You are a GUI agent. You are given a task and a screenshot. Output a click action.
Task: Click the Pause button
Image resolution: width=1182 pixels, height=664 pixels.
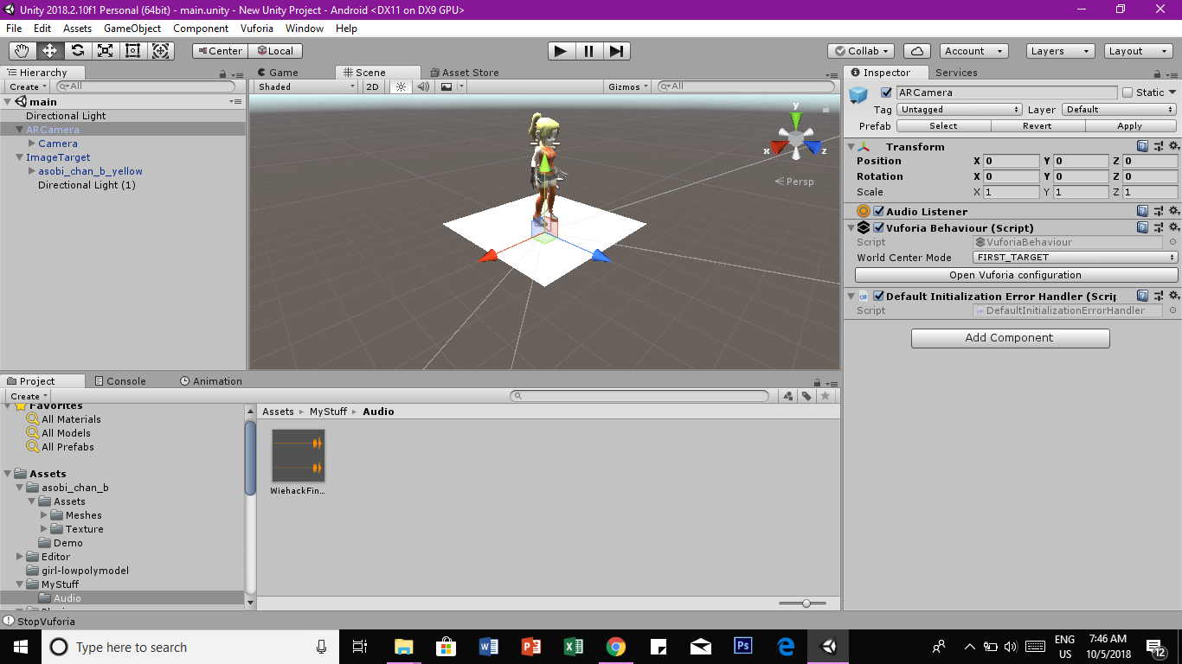pos(588,51)
